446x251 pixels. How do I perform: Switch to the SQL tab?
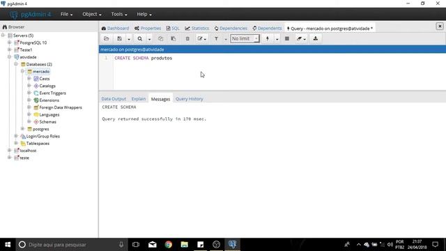coord(173,28)
